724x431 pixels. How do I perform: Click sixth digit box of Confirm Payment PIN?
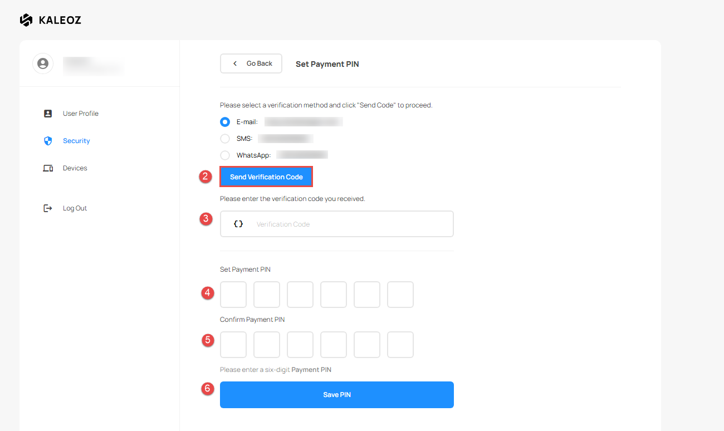coord(400,345)
